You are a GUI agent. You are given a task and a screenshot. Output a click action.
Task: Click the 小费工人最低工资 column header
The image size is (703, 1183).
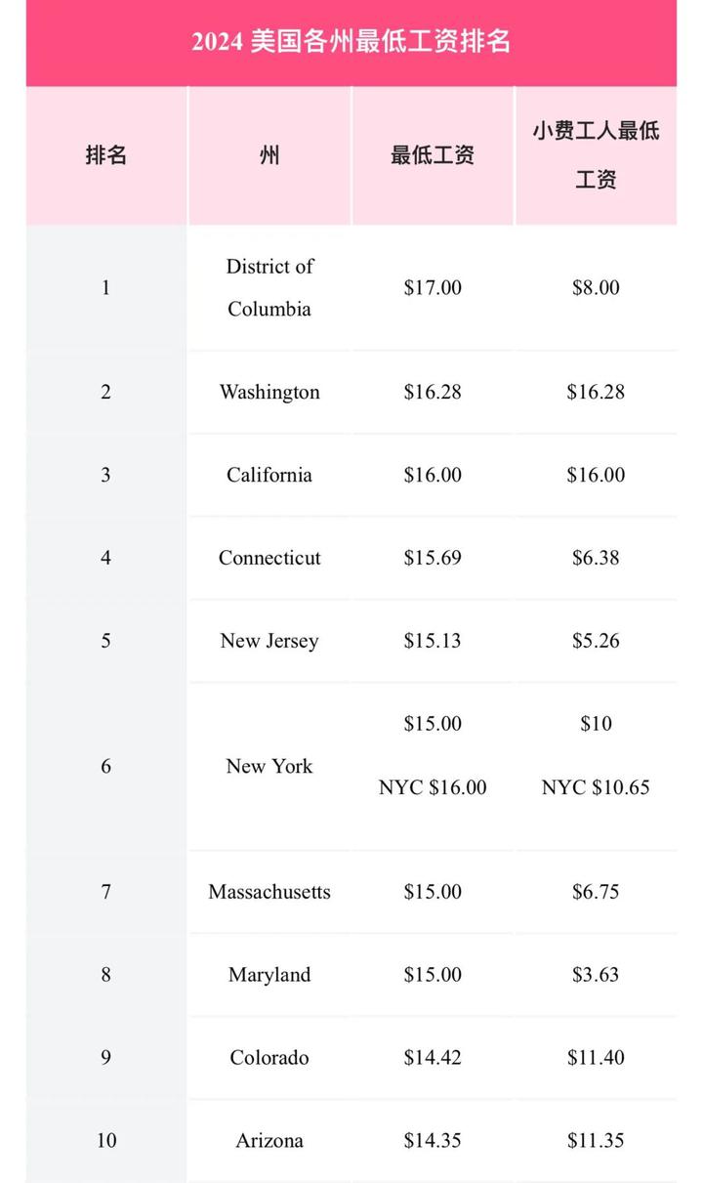click(x=596, y=155)
